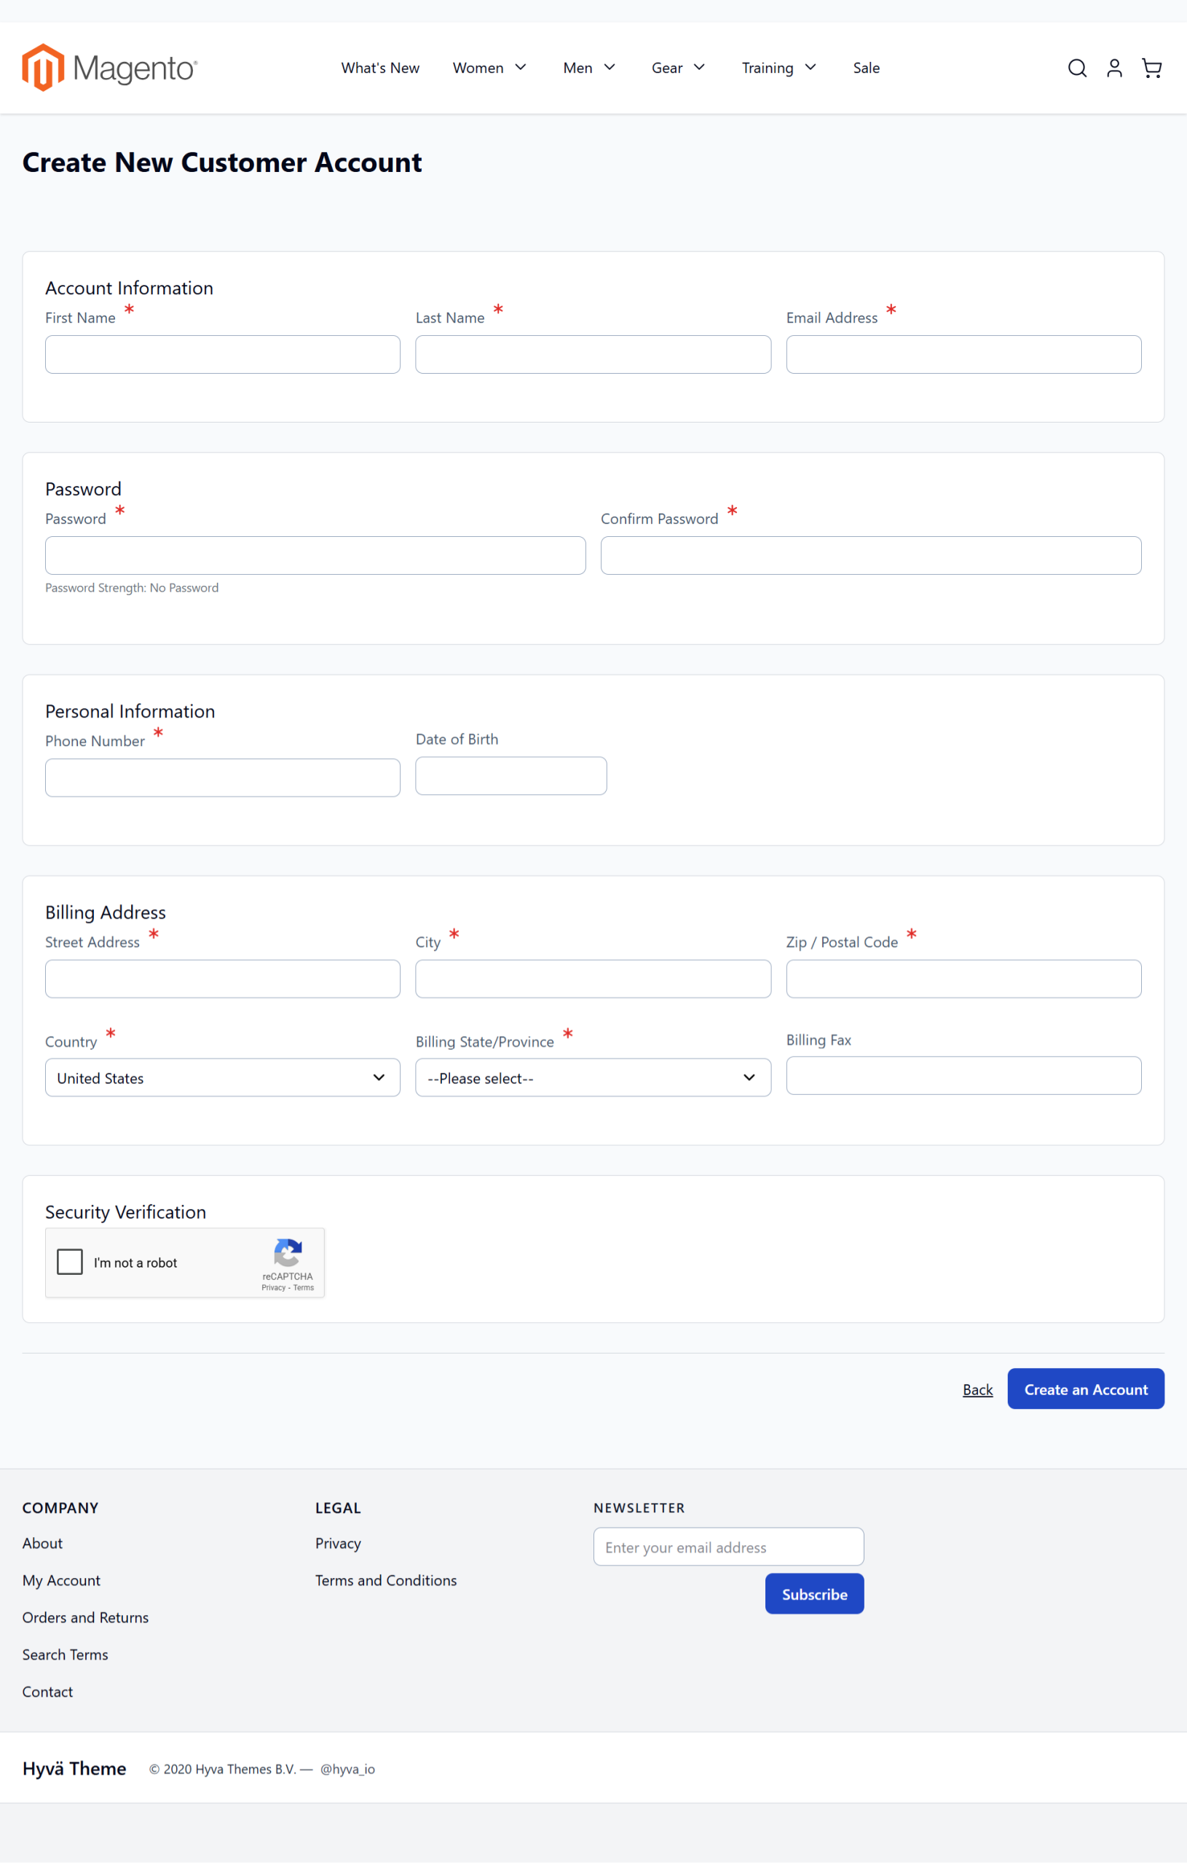Open the customer account icon

click(x=1113, y=68)
